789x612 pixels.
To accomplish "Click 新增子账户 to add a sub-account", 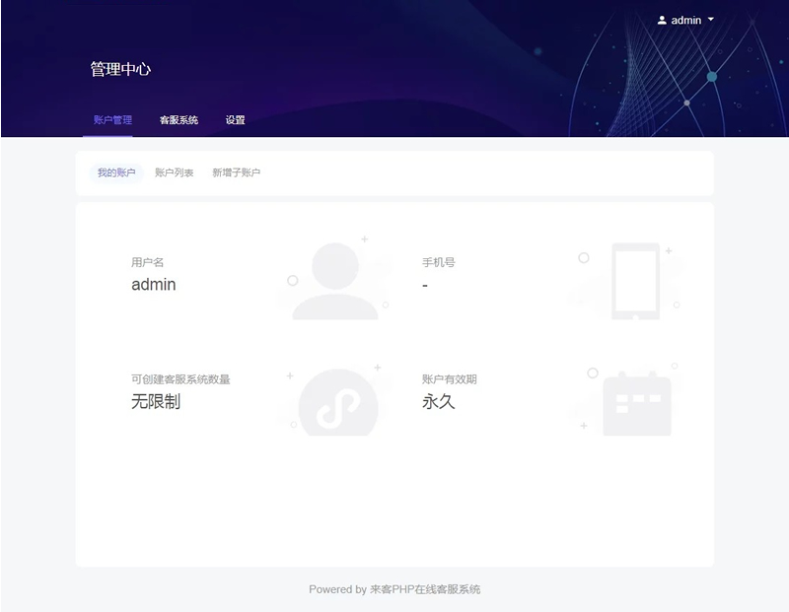I will [x=236, y=172].
